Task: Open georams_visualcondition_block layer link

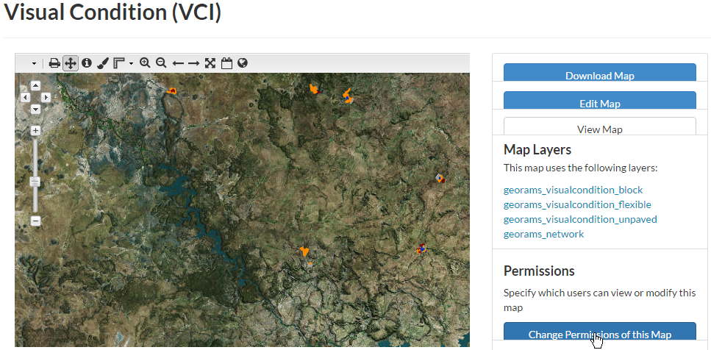Action: point(574,190)
